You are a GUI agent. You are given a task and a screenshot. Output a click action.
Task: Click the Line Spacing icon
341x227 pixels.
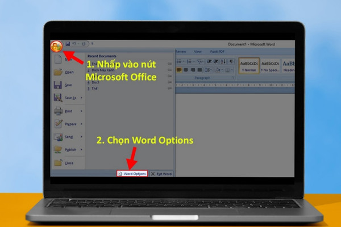pyautogui.click(x=209, y=70)
